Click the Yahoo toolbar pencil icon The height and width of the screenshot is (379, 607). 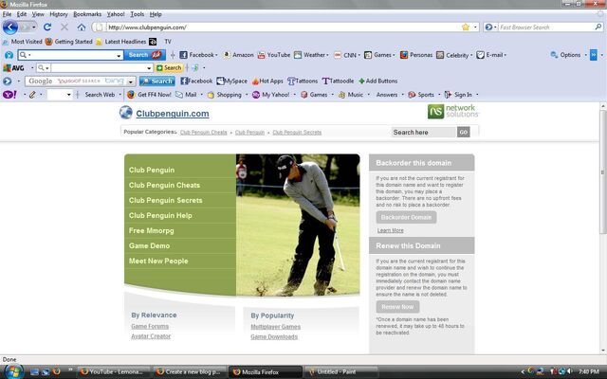click(32, 95)
